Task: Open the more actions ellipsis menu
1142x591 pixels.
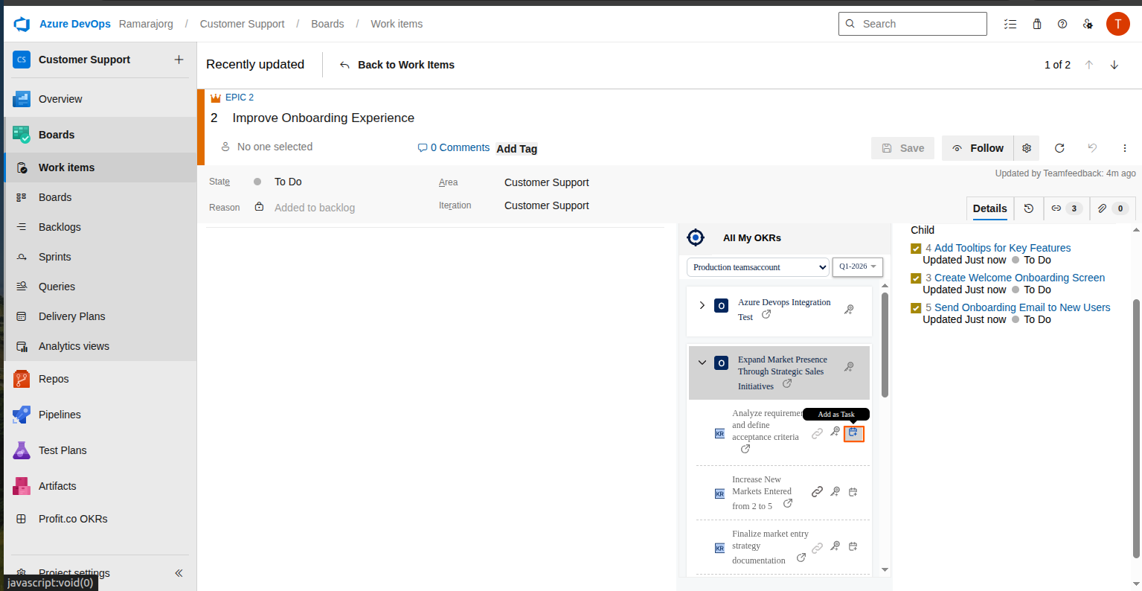Action: [x=1125, y=148]
